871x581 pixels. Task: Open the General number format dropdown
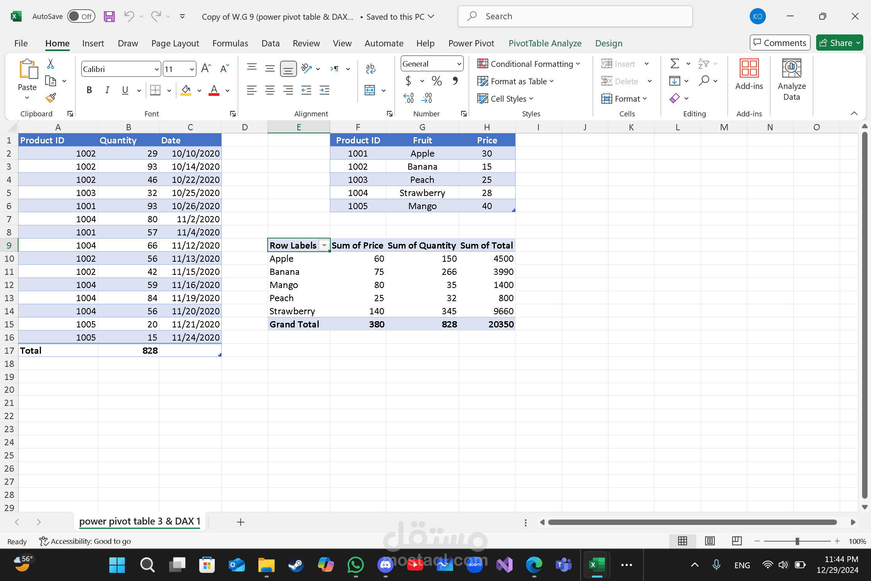pyautogui.click(x=459, y=64)
